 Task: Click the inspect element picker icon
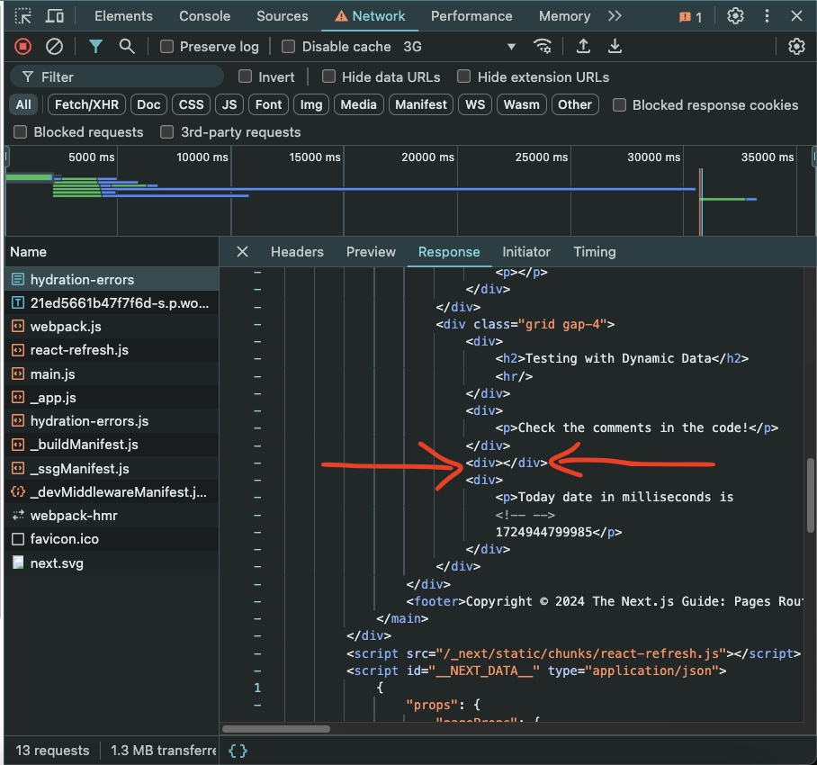click(23, 16)
